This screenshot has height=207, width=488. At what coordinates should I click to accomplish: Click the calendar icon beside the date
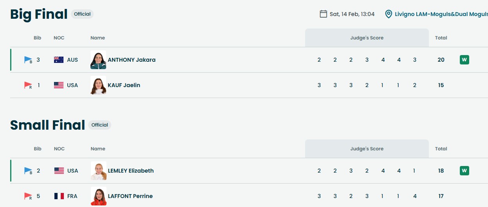[323, 14]
